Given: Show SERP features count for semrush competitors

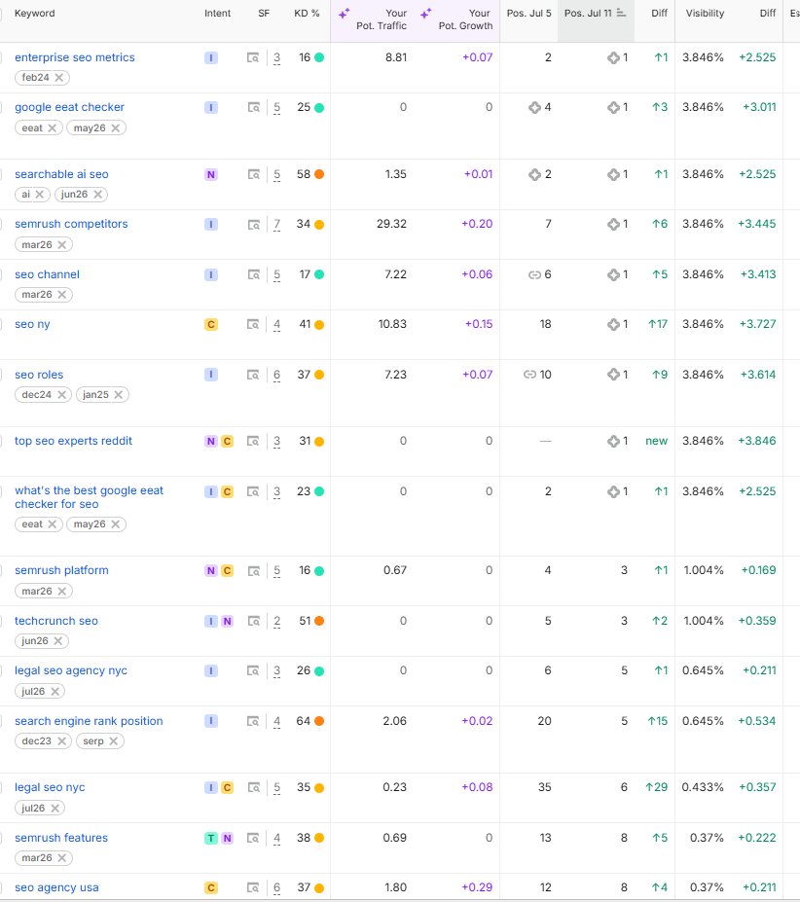Looking at the screenshot, I should [276, 225].
